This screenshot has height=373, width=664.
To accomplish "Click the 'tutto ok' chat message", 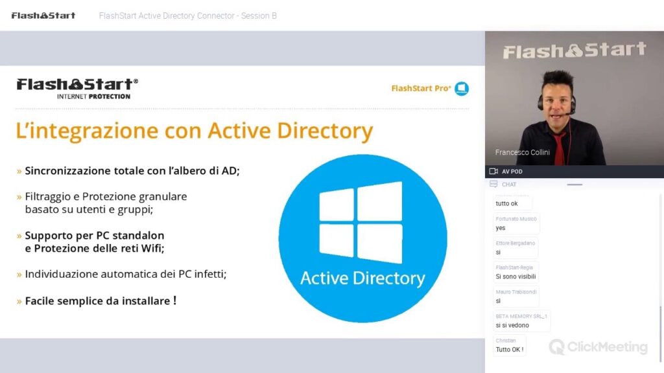I will tap(506, 203).
